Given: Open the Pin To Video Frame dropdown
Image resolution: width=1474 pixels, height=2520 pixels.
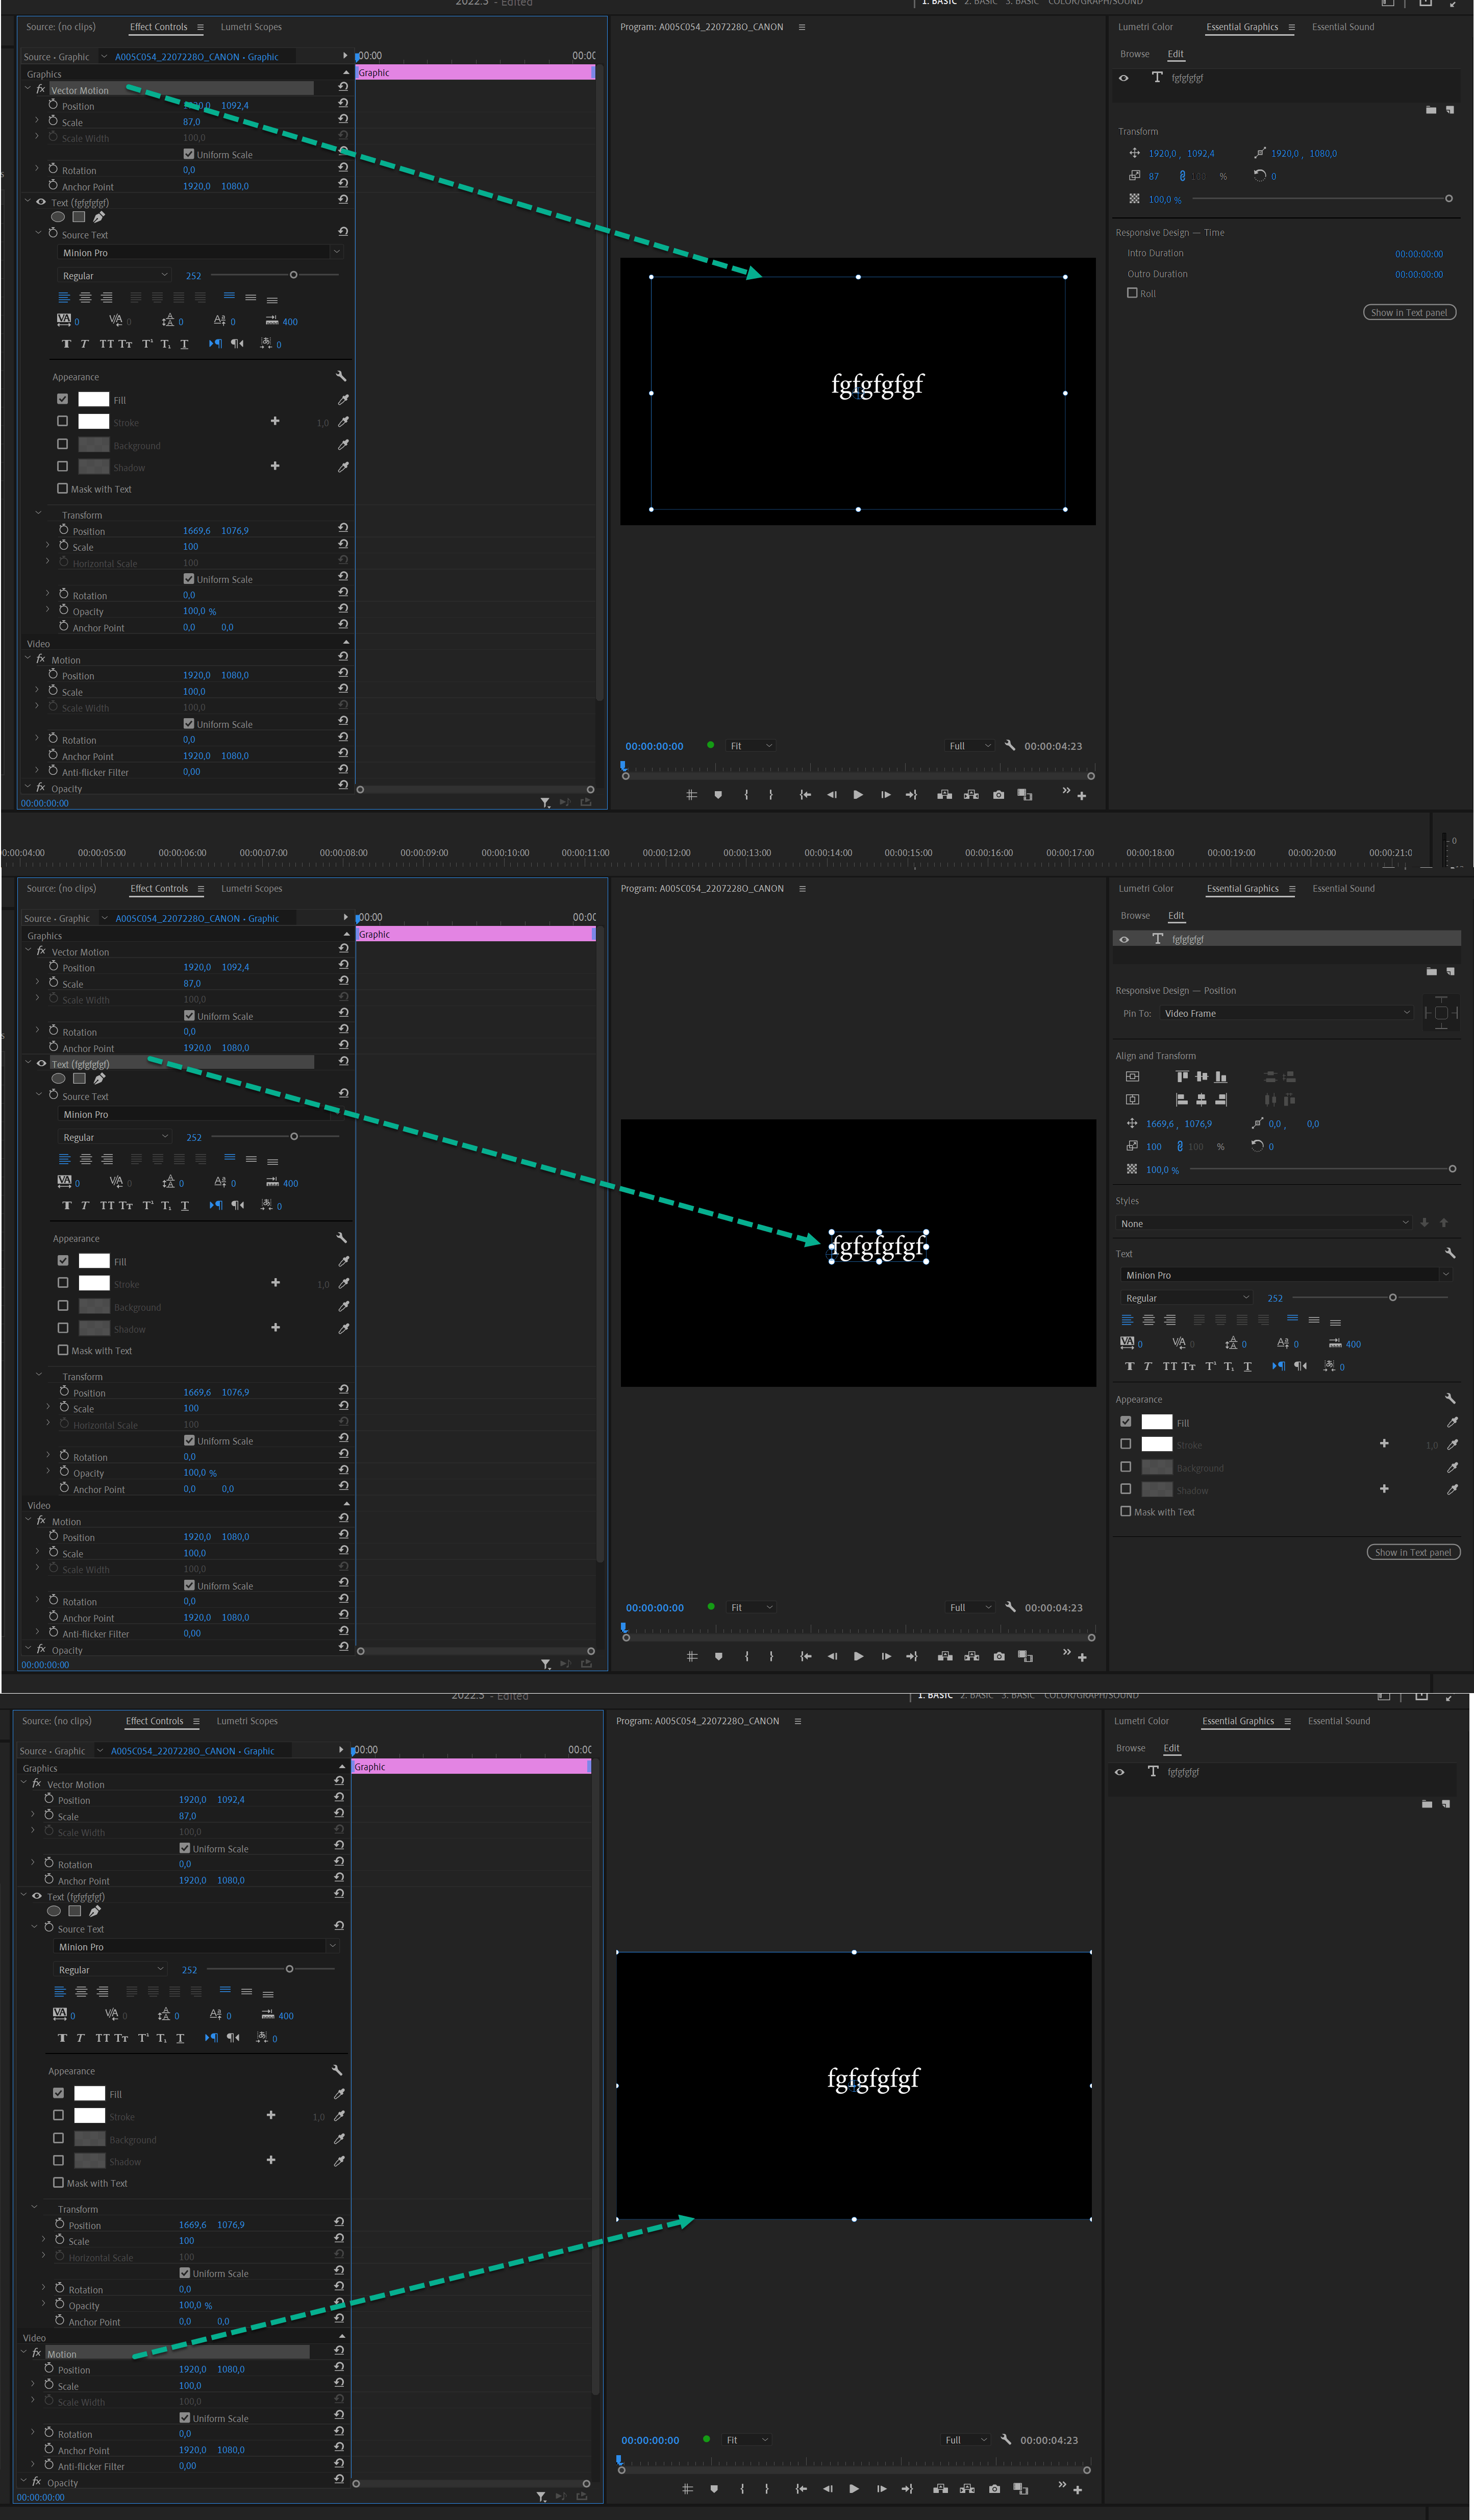Looking at the screenshot, I should coord(1286,1012).
